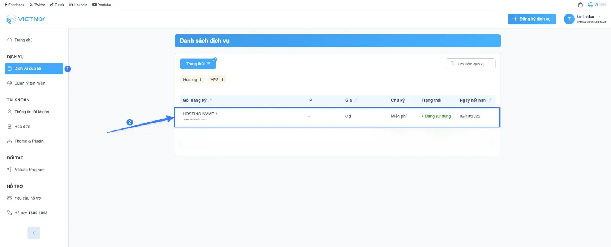This screenshot has width=611, height=247.
Task: Filter services by VPS tag
Action: click(217, 80)
